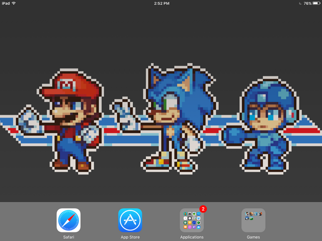
Task: Tap the 2:52 PM clock
Action: point(162,4)
